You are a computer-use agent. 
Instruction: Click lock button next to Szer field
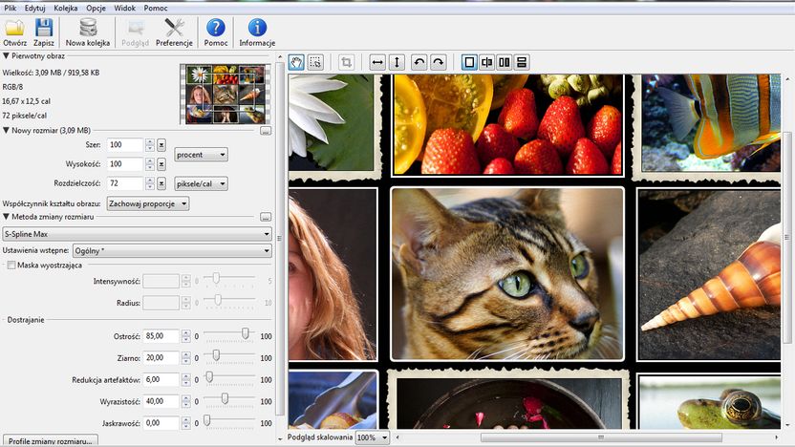tap(161, 145)
